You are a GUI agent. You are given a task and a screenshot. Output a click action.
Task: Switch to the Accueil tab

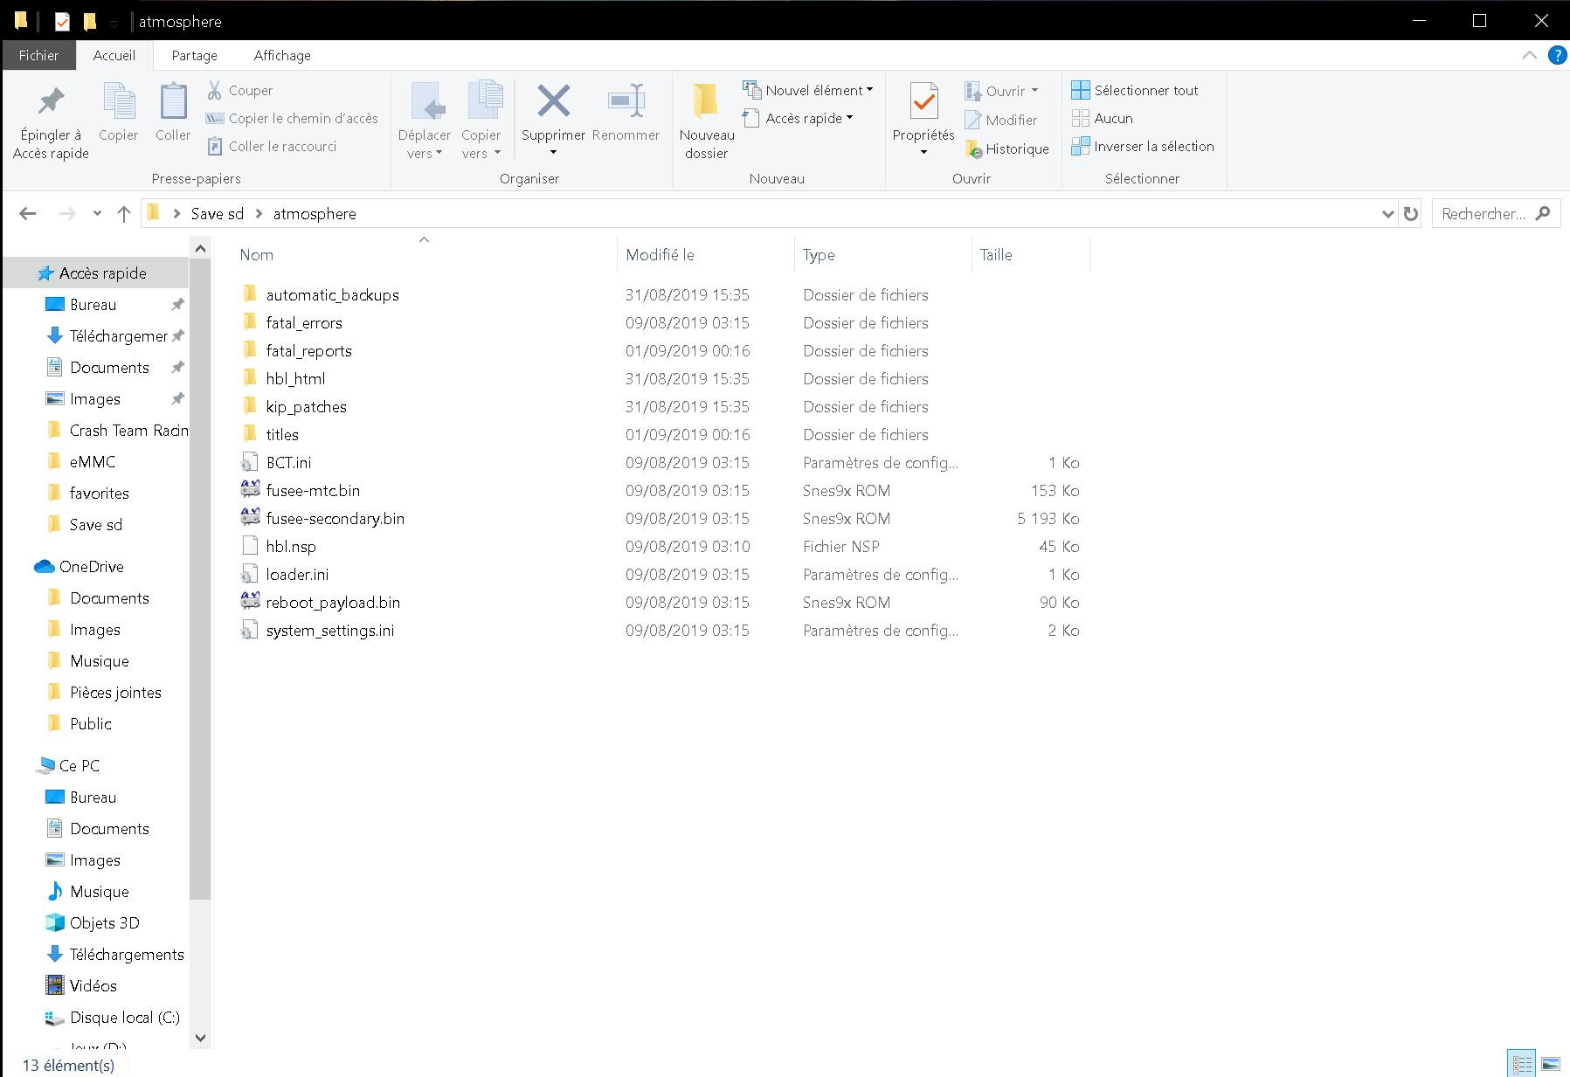[x=114, y=55]
